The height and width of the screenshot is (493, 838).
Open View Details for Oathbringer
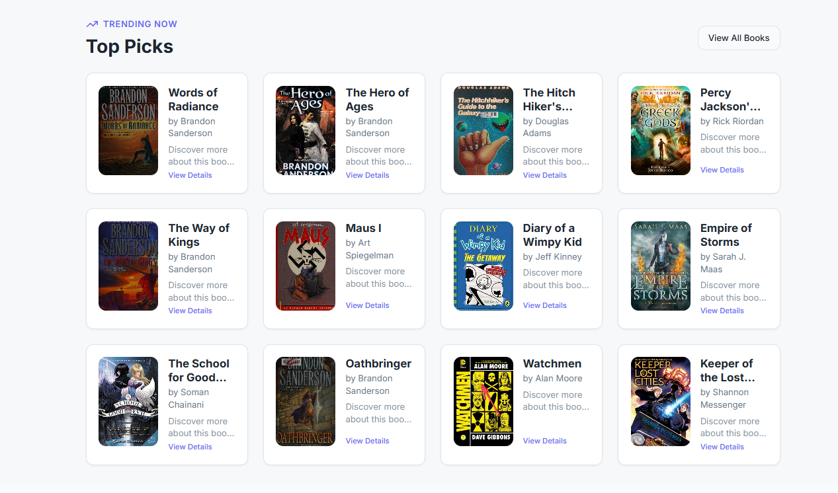tap(367, 440)
